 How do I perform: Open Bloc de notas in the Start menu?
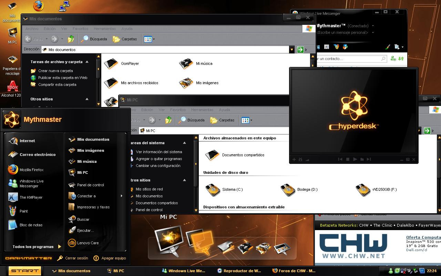(x=25, y=225)
